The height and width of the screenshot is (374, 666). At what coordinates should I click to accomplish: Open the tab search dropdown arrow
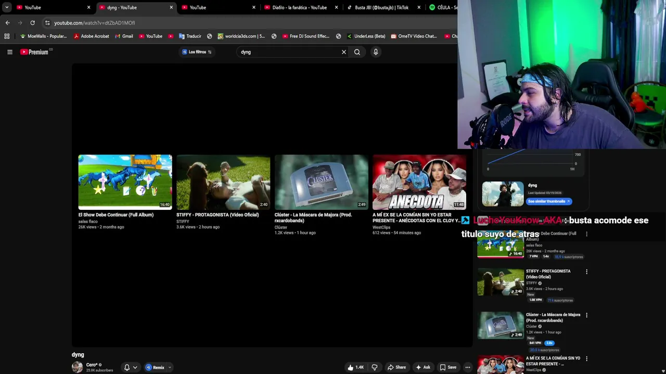6,7
